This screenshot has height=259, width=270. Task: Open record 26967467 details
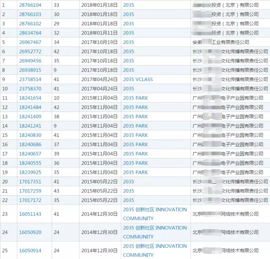tap(30, 42)
